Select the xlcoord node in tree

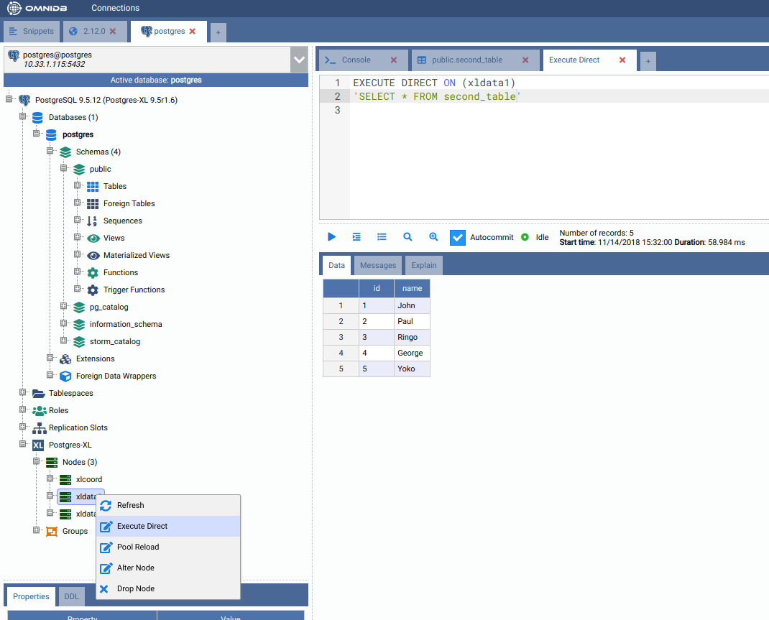point(89,479)
